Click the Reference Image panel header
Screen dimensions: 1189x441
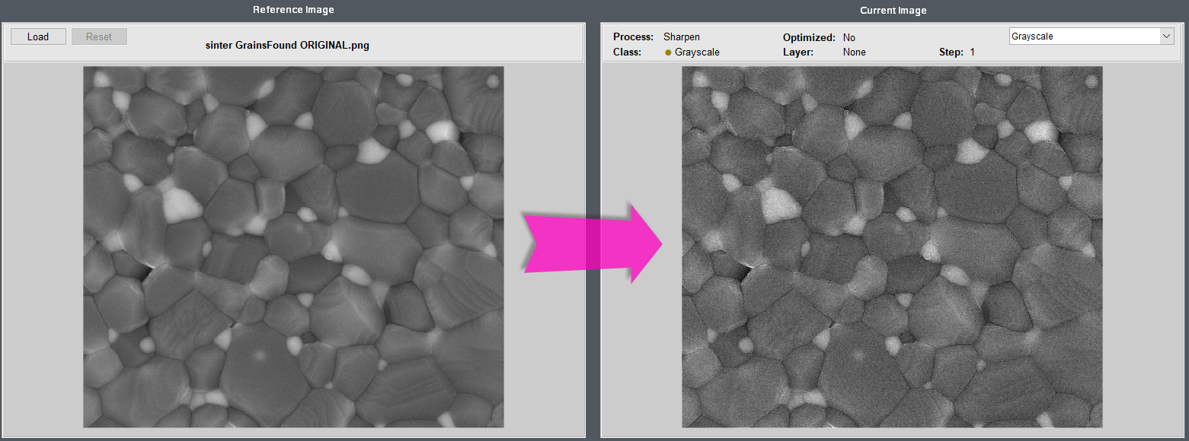pyautogui.click(x=293, y=10)
